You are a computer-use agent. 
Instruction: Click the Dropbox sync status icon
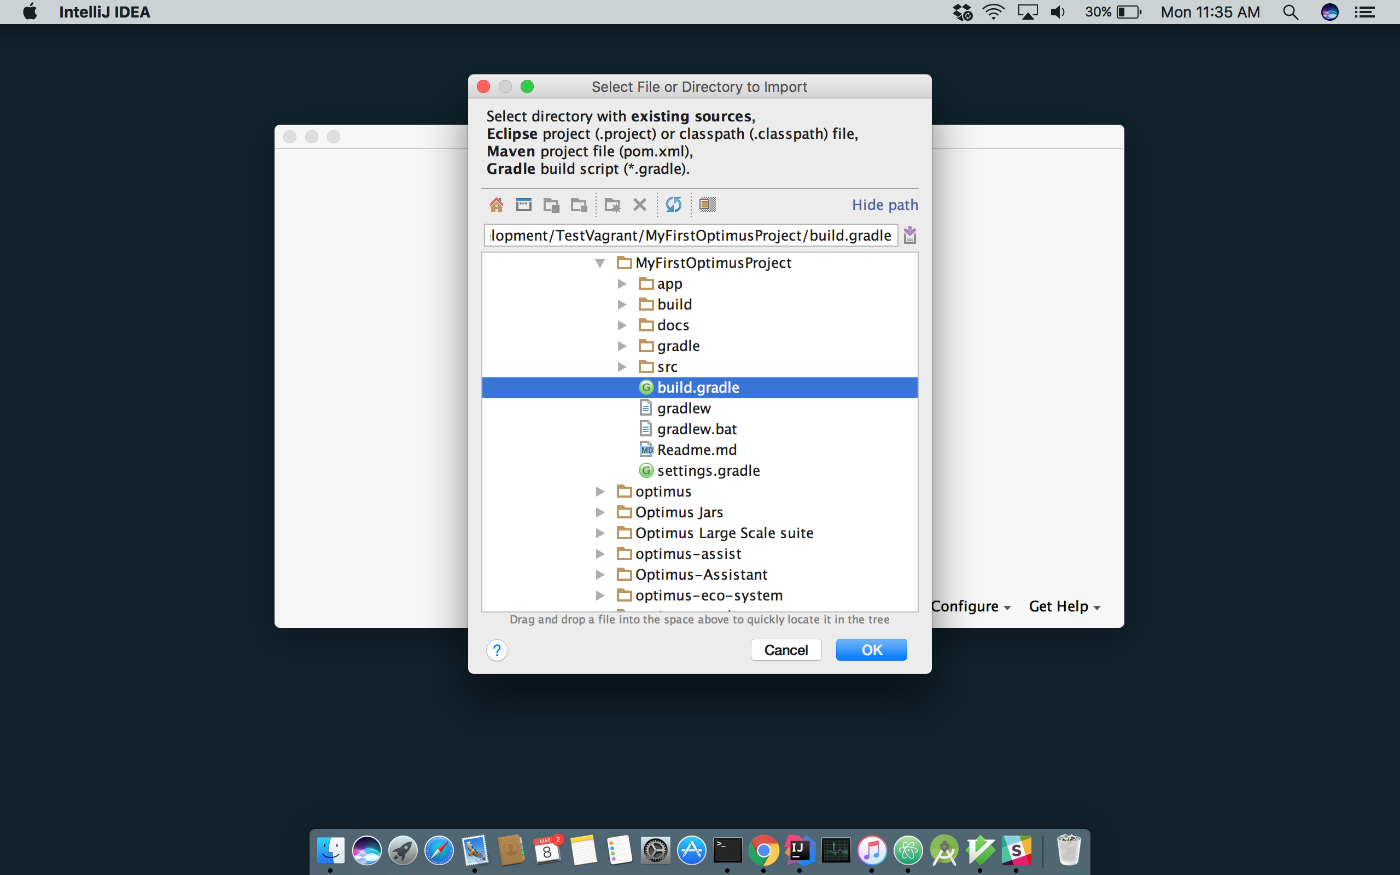pyautogui.click(x=962, y=11)
